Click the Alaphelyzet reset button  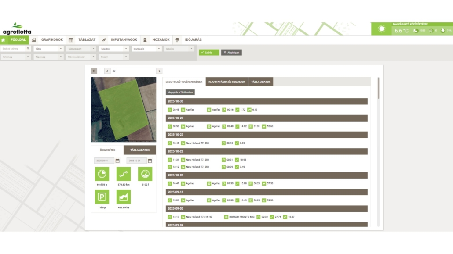pos(231,52)
